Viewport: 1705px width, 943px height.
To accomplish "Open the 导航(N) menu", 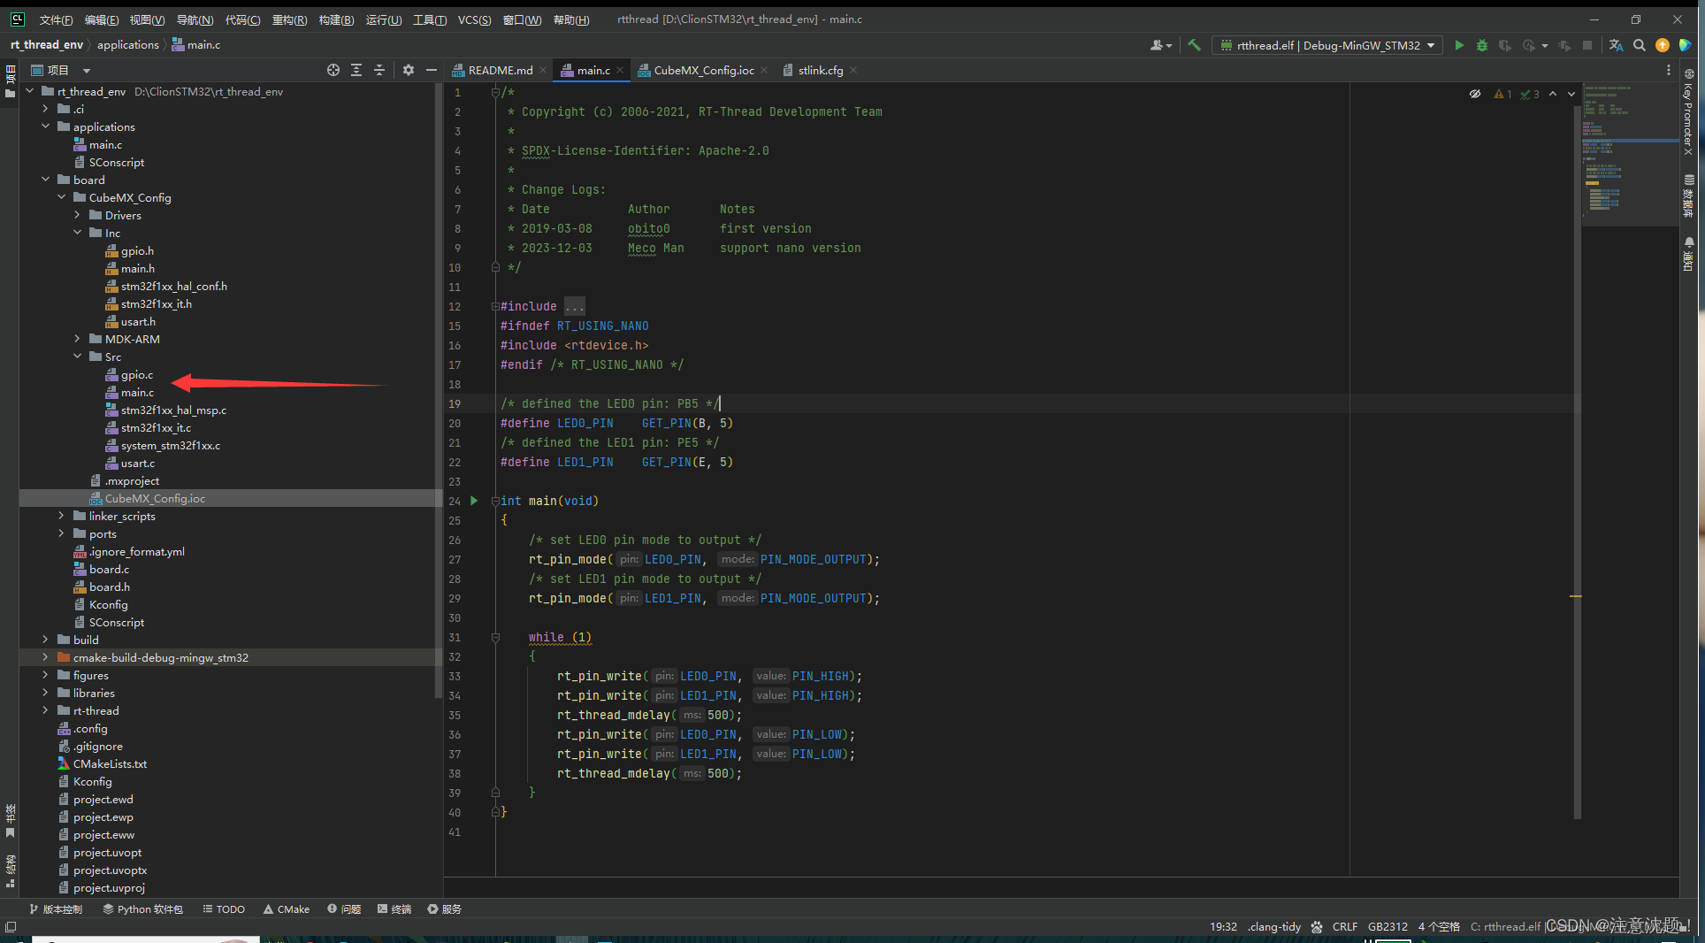I will 195,19.
